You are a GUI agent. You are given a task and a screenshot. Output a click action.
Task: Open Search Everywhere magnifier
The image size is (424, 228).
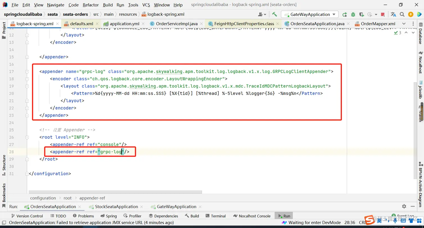(x=402, y=14)
